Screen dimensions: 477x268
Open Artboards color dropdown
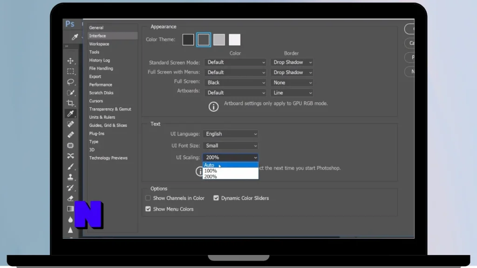point(235,93)
